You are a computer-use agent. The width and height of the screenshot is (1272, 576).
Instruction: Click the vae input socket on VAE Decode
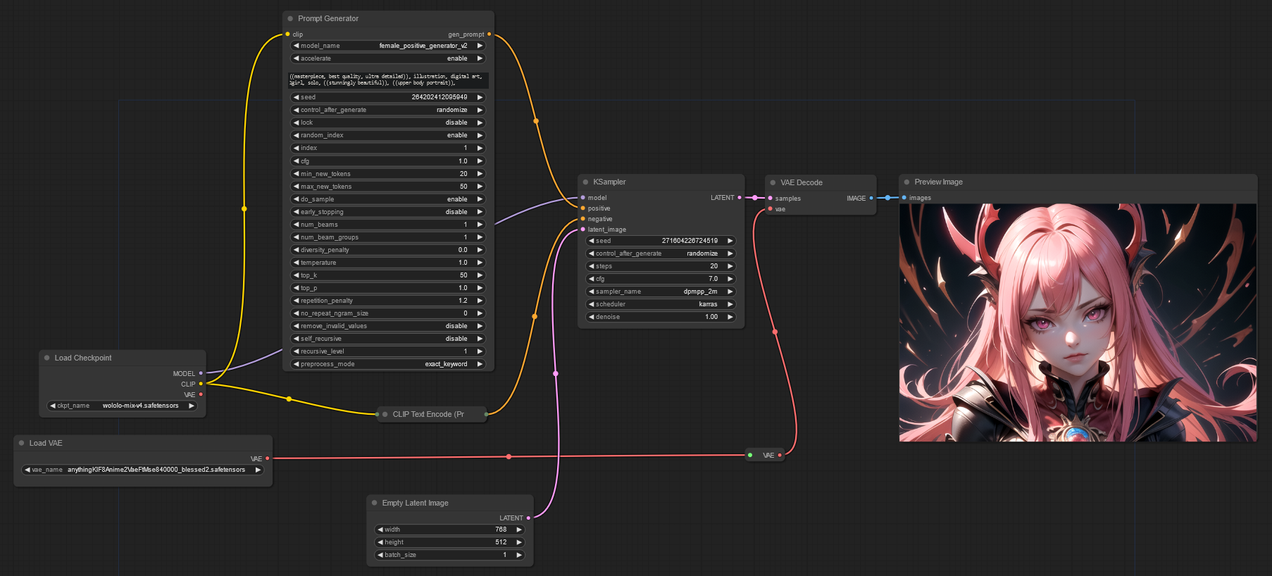[770, 209]
